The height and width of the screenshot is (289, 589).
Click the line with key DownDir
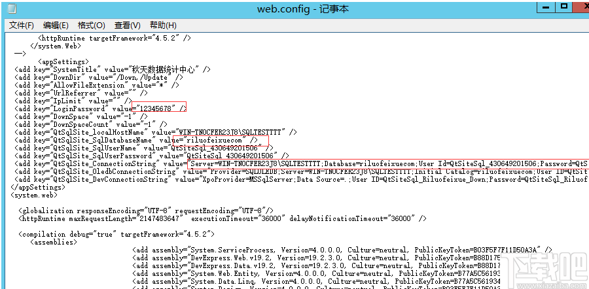(98, 77)
